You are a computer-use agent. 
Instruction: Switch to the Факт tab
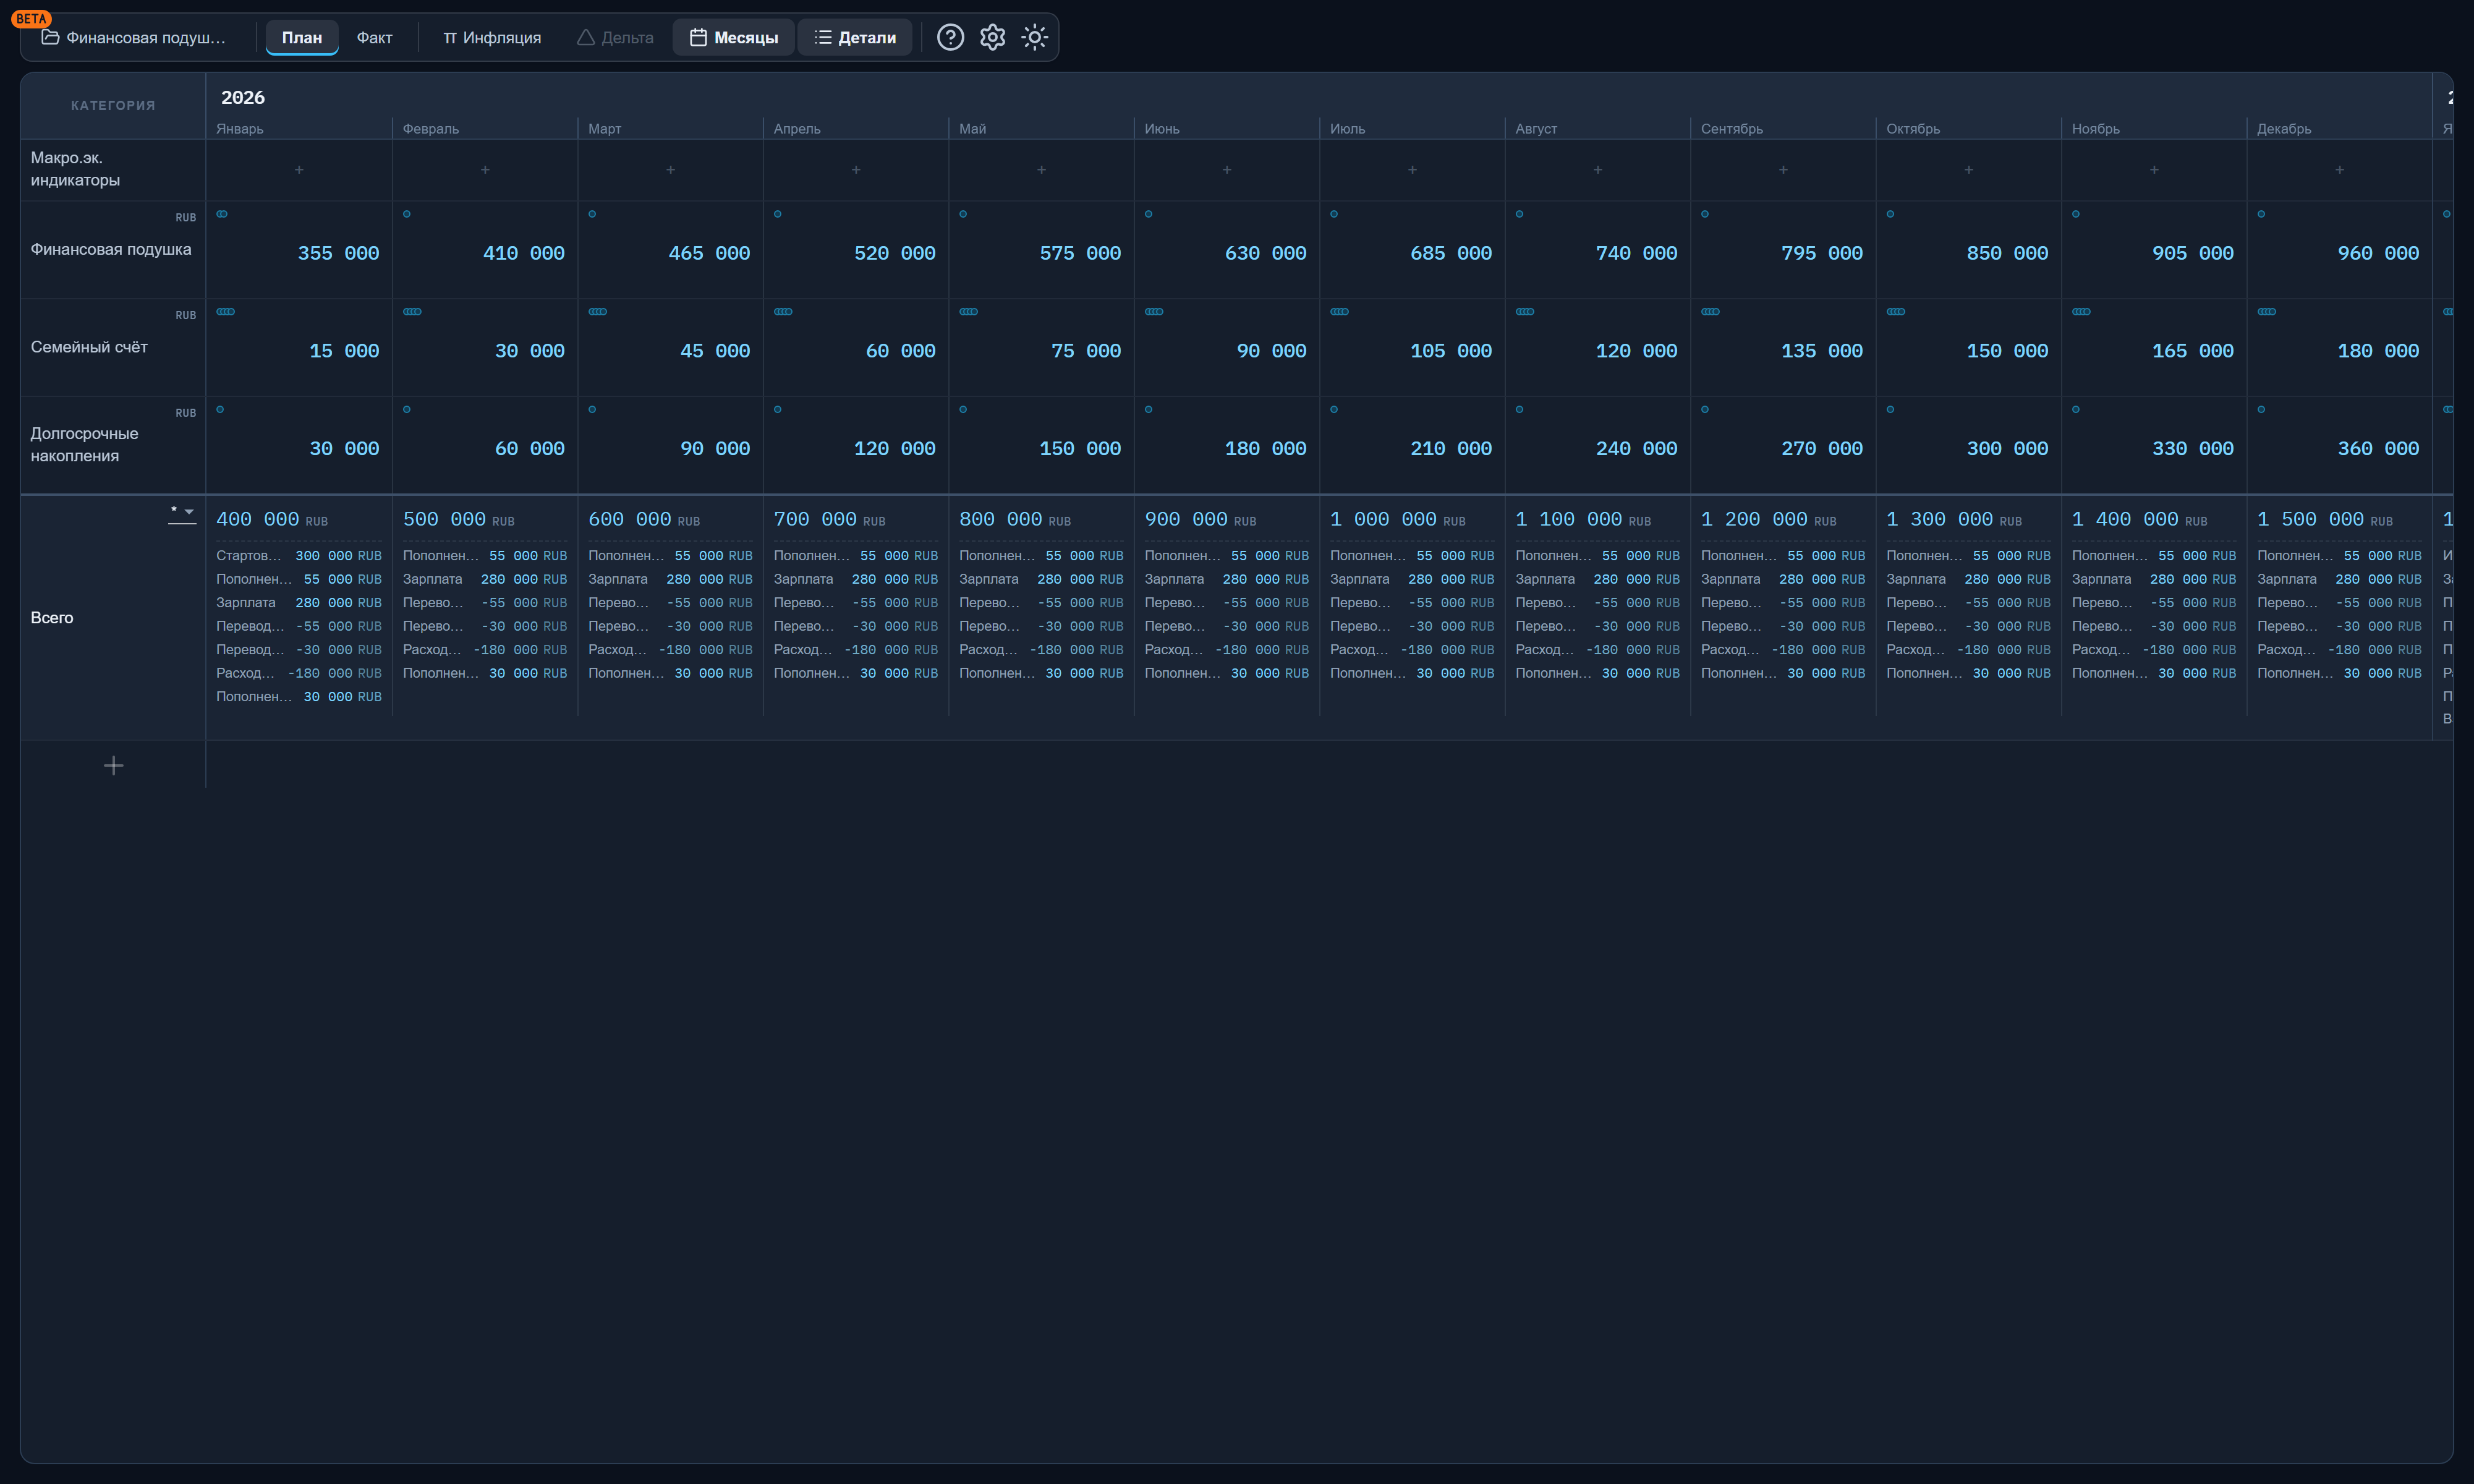(374, 38)
